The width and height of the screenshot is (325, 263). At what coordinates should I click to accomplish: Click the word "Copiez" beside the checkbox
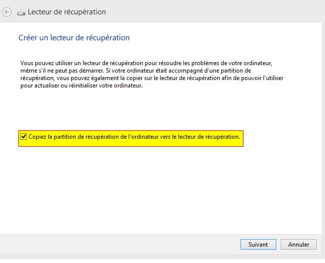pyautogui.click(x=37, y=136)
